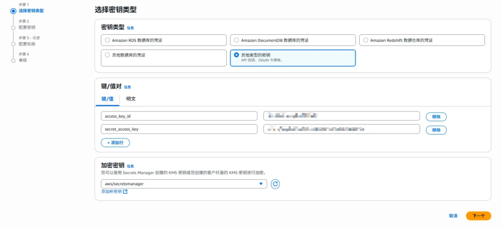Select Amazon DocumentDB database credentials option

(293, 40)
